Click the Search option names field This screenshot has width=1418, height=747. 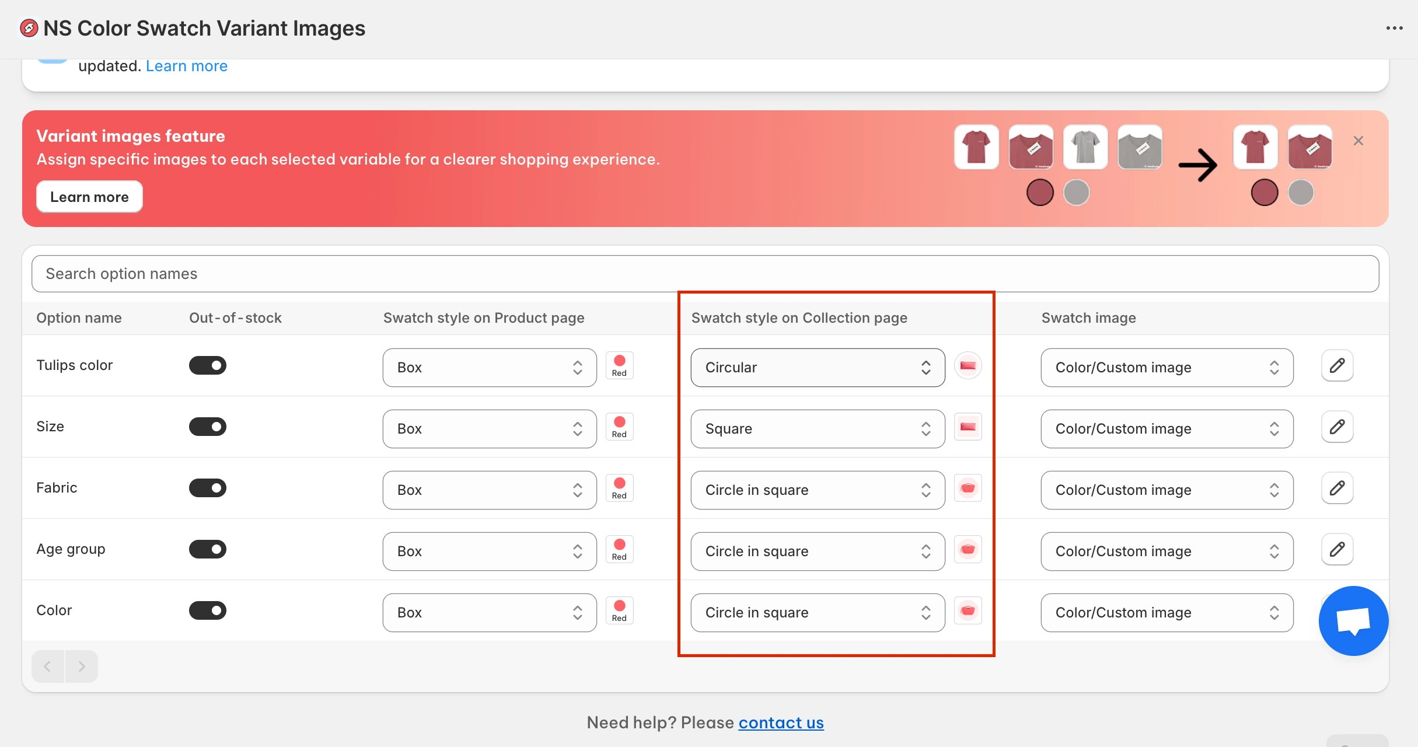click(x=705, y=274)
